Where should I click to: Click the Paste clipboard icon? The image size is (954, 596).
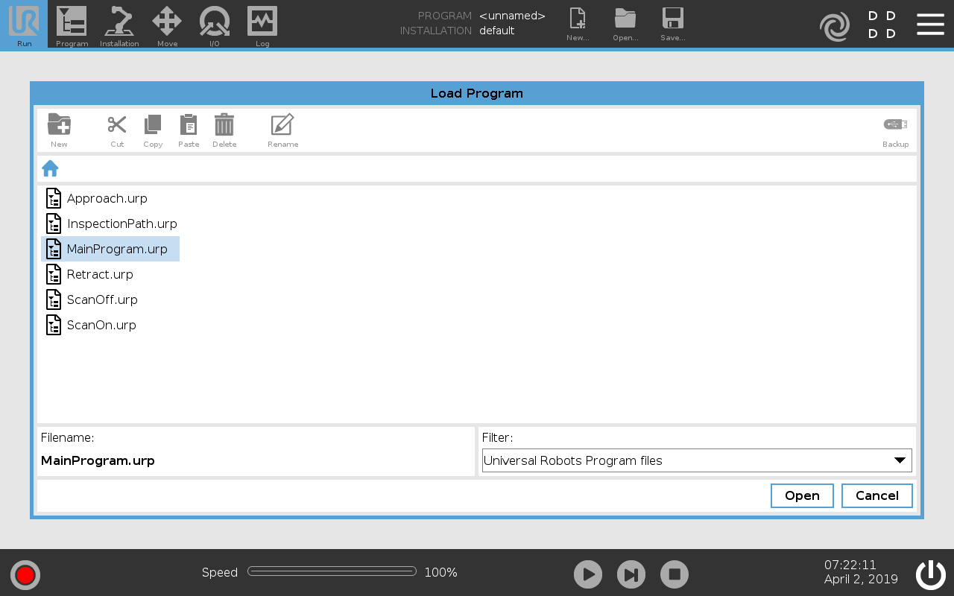pyautogui.click(x=189, y=125)
